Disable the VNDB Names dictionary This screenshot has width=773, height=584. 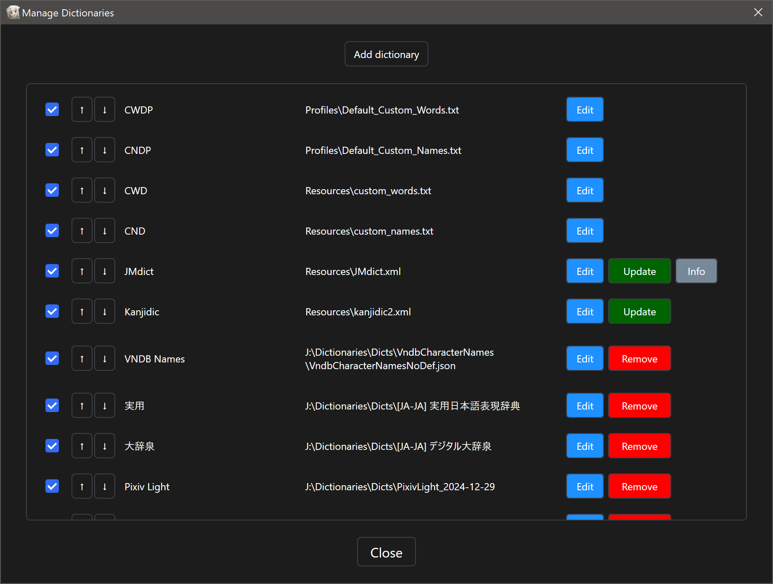pyautogui.click(x=52, y=359)
